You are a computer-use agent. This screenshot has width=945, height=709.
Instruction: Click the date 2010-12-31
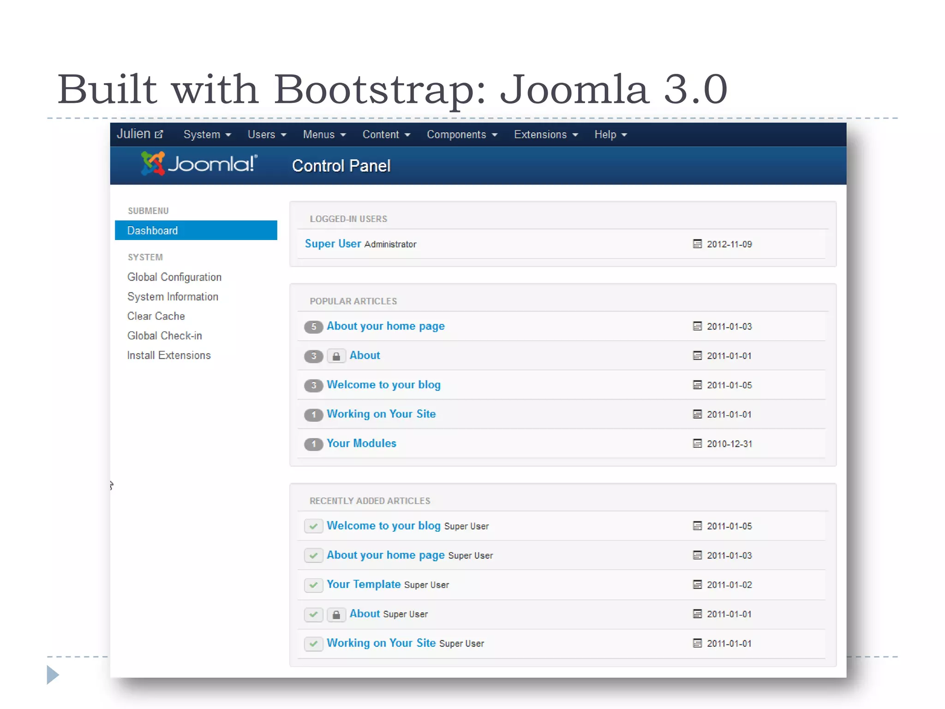(730, 444)
